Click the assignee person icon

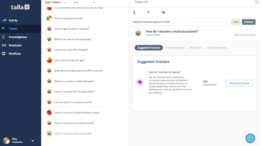click(x=134, y=13)
